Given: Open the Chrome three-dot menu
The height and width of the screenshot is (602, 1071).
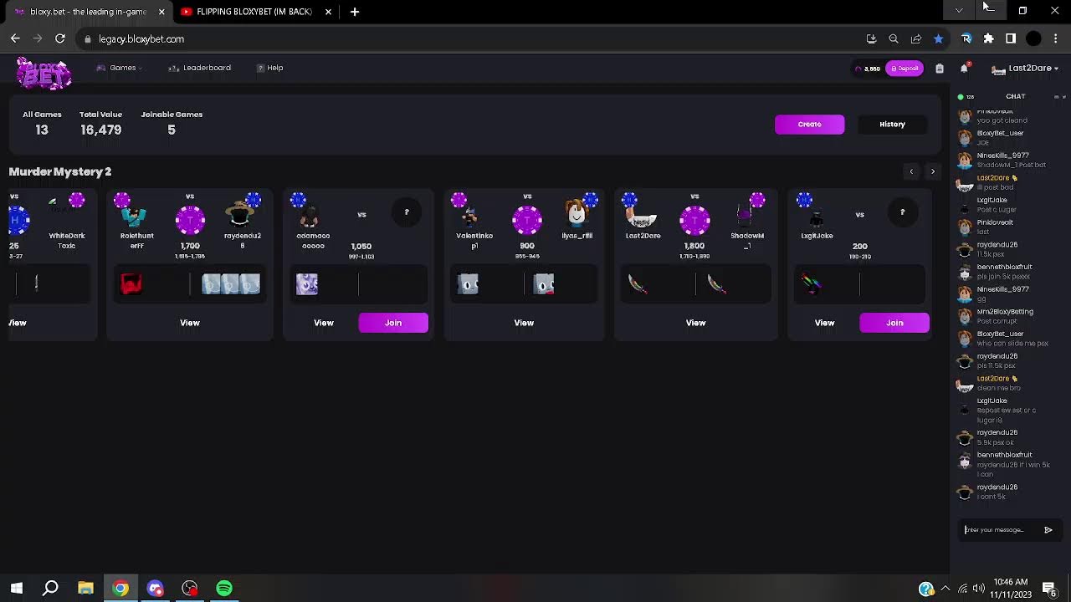Looking at the screenshot, I should [x=1056, y=38].
